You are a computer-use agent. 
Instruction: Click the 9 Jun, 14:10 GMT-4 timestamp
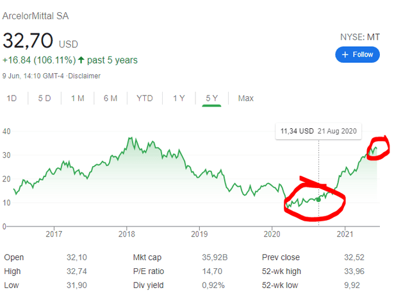(x=33, y=76)
